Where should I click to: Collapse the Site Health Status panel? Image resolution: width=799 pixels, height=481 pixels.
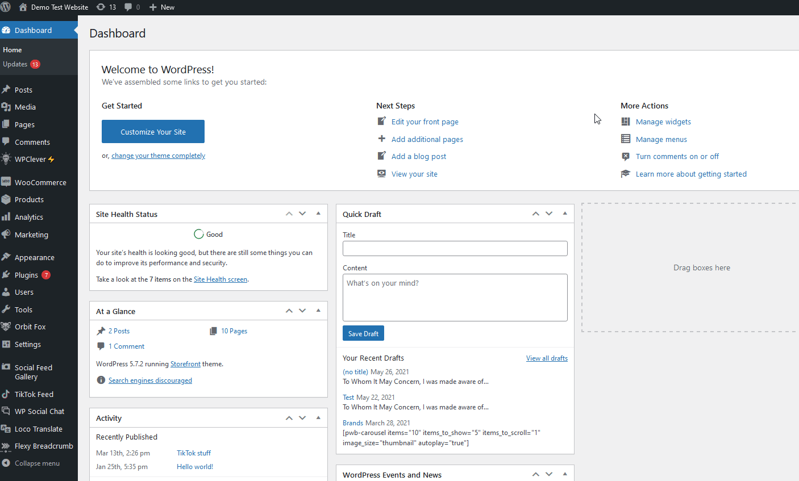pos(318,214)
